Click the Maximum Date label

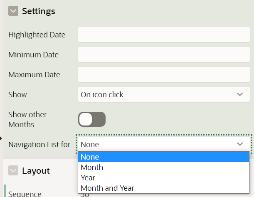(x=34, y=75)
